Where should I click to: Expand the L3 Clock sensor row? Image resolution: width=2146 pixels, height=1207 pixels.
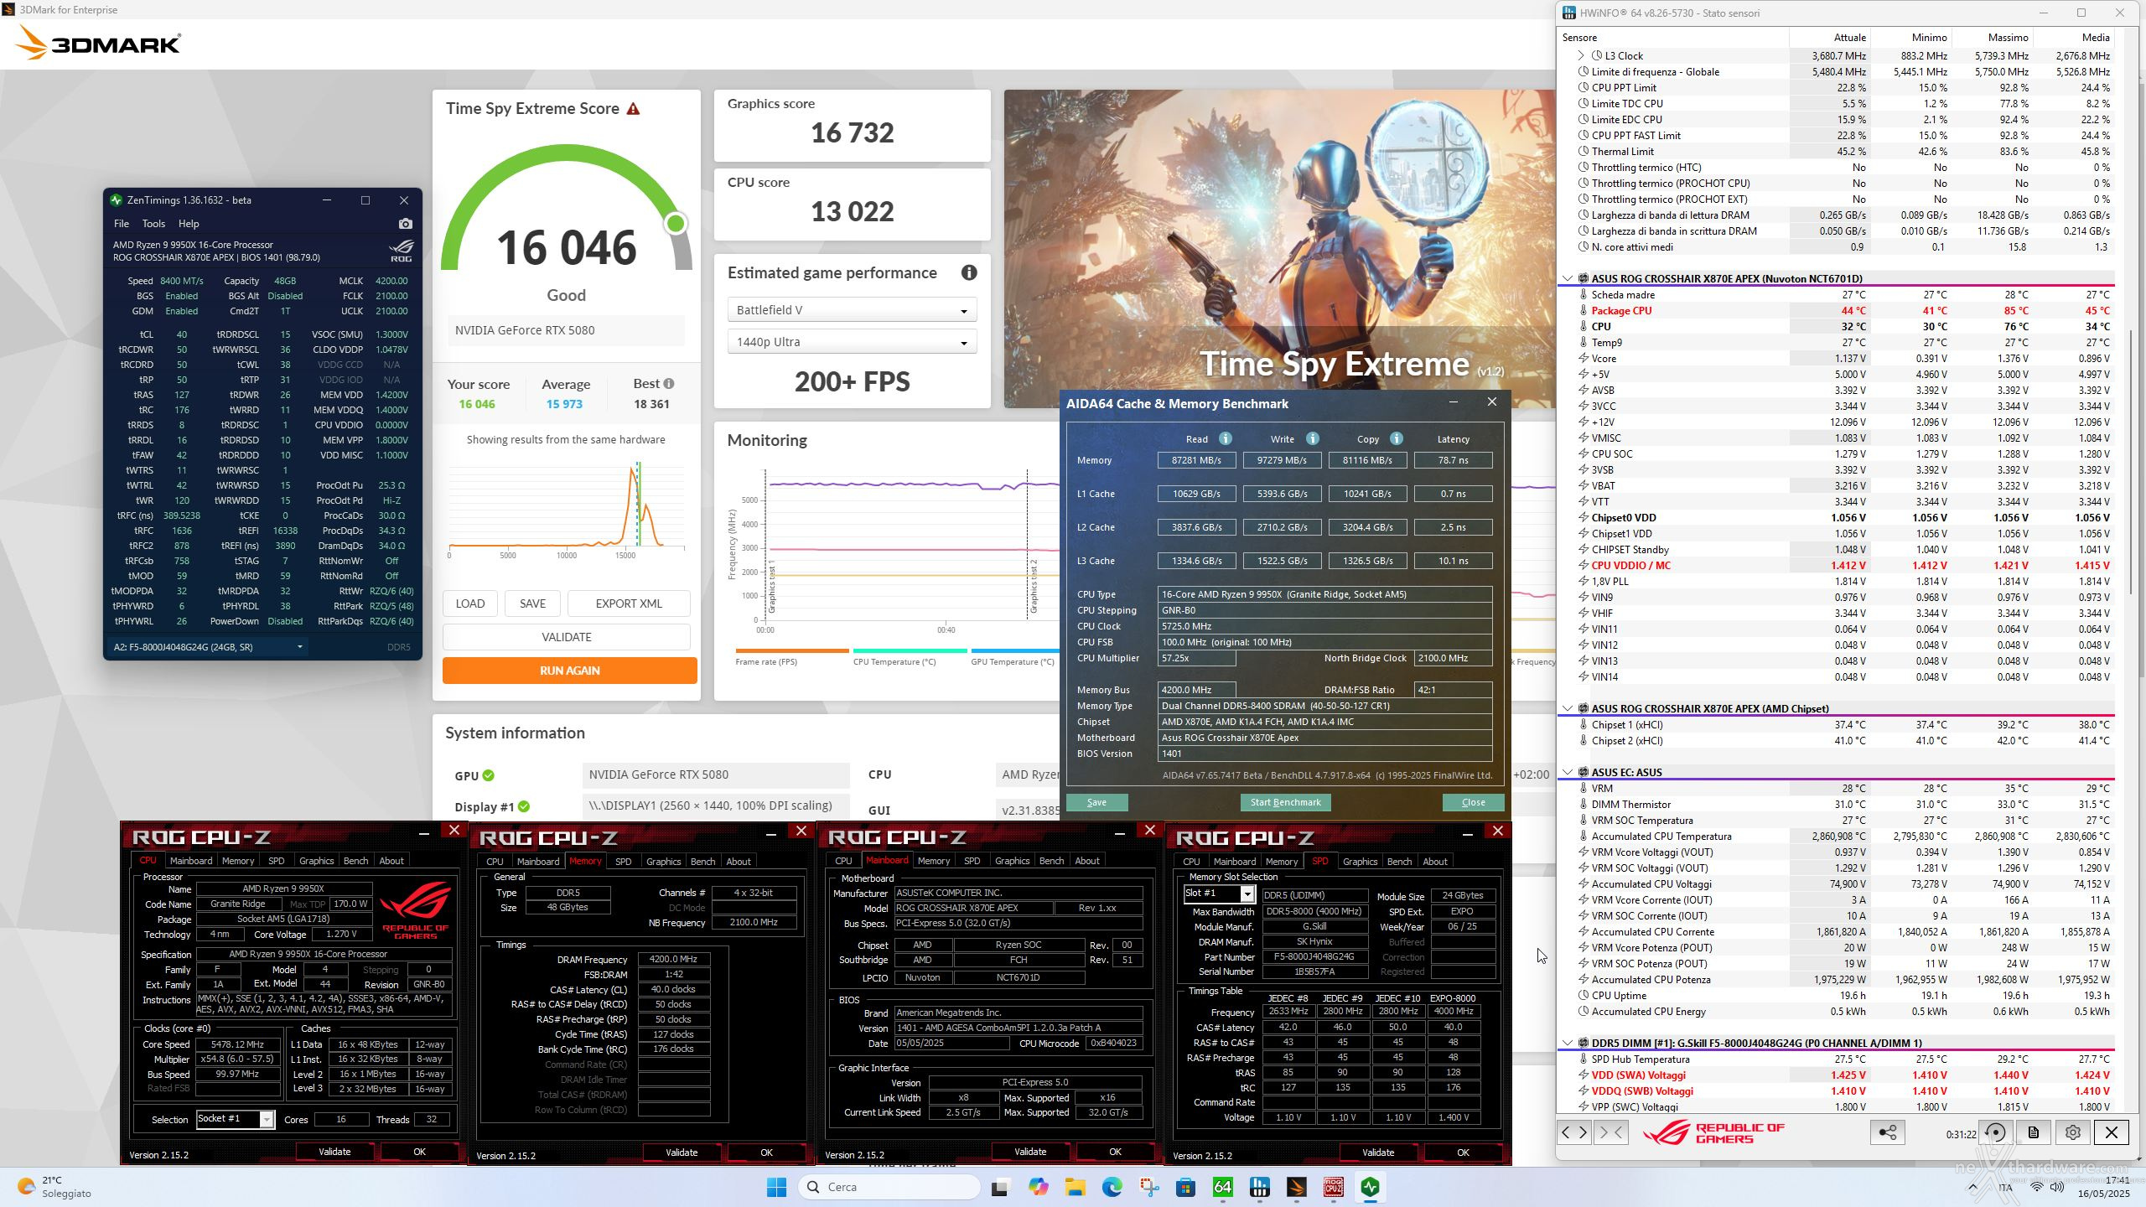coord(1581,56)
